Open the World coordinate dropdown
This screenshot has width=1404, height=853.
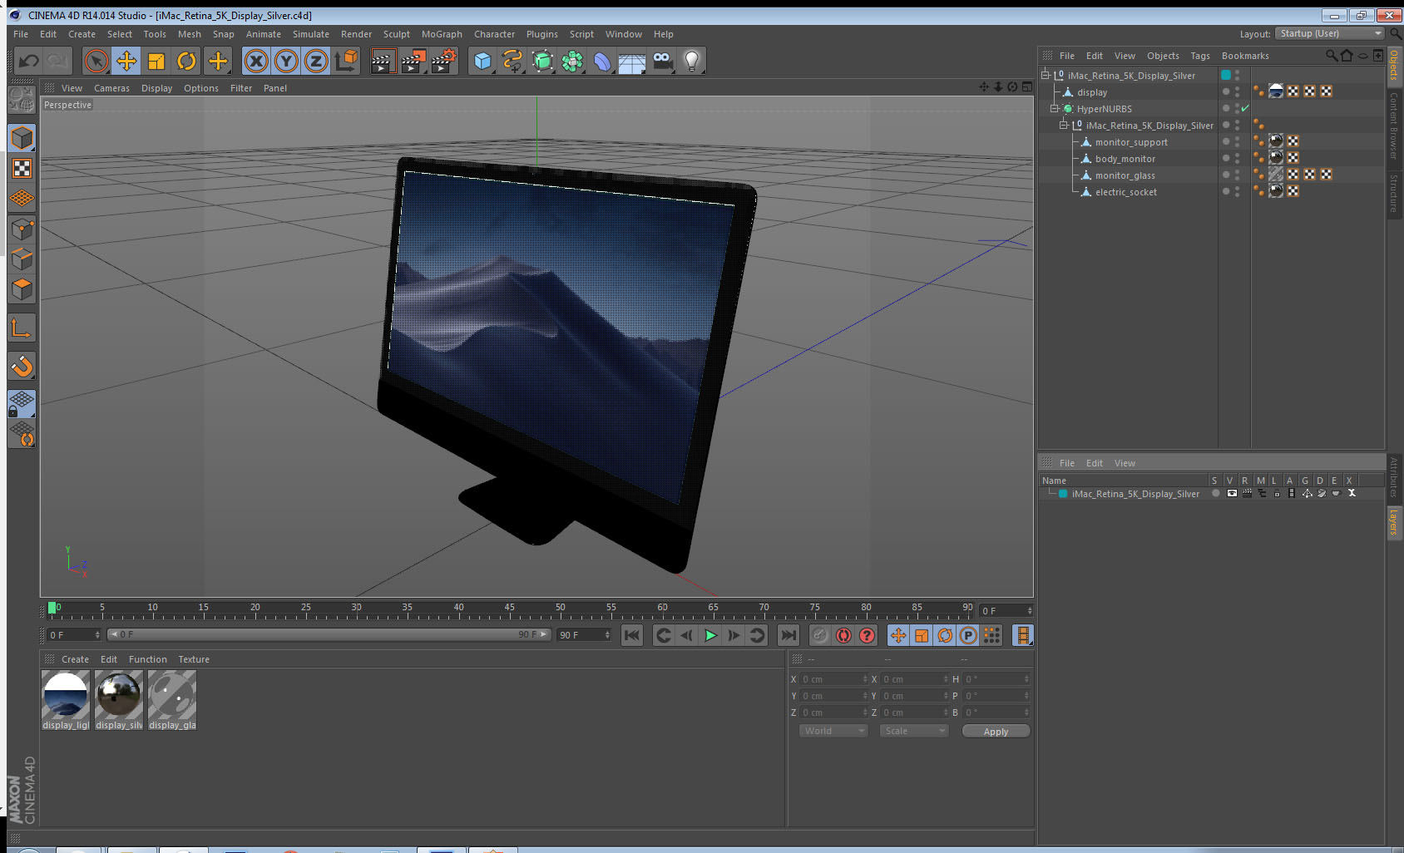[x=833, y=731]
